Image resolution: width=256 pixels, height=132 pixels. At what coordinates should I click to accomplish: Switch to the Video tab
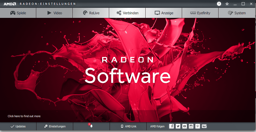click(x=54, y=13)
